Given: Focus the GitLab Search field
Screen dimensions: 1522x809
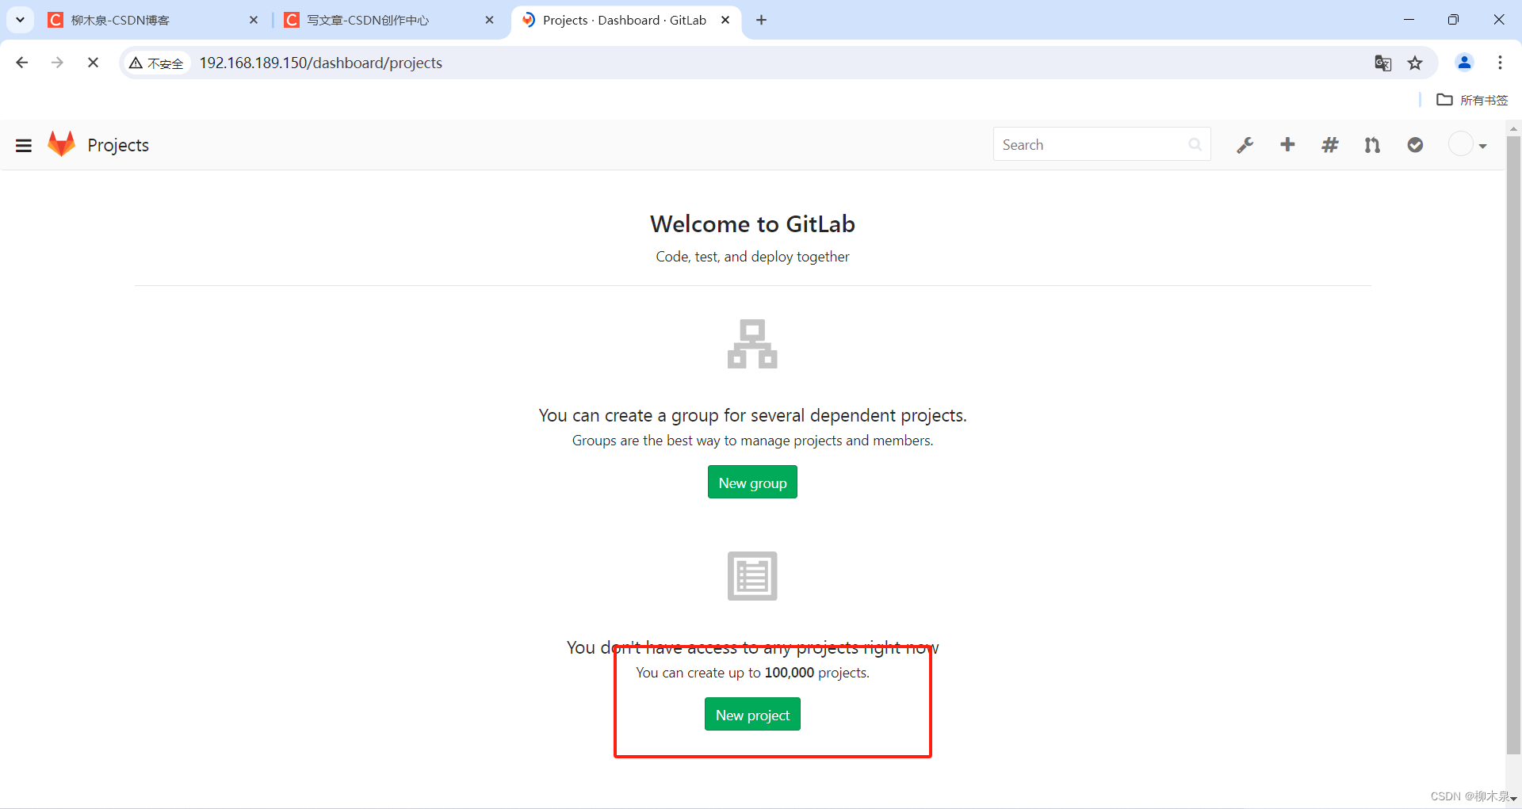Looking at the screenshot, I should click(1102, 144).
